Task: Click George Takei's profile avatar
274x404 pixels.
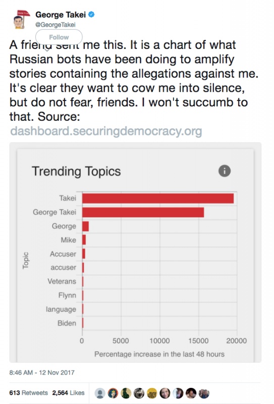Action: (x=21, y=19)
